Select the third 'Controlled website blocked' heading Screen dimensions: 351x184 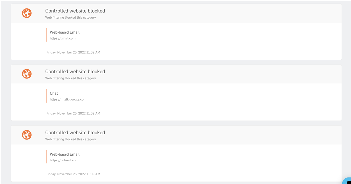pos(75,132)
